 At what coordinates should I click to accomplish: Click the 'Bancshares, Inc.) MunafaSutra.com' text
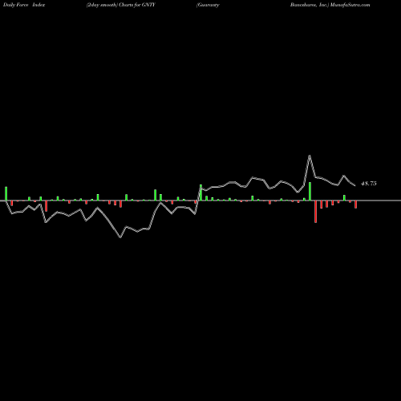click(x=330, y=5)
